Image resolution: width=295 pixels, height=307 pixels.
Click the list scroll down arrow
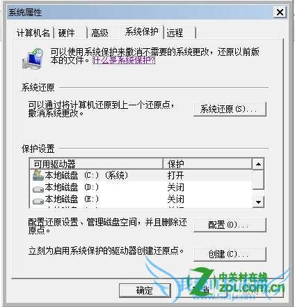(x=258, y=202)
